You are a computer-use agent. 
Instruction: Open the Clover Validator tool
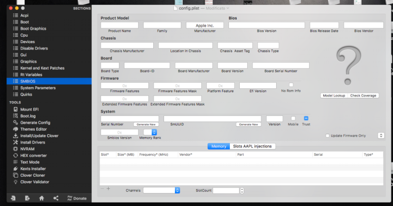tap(34, 182)
